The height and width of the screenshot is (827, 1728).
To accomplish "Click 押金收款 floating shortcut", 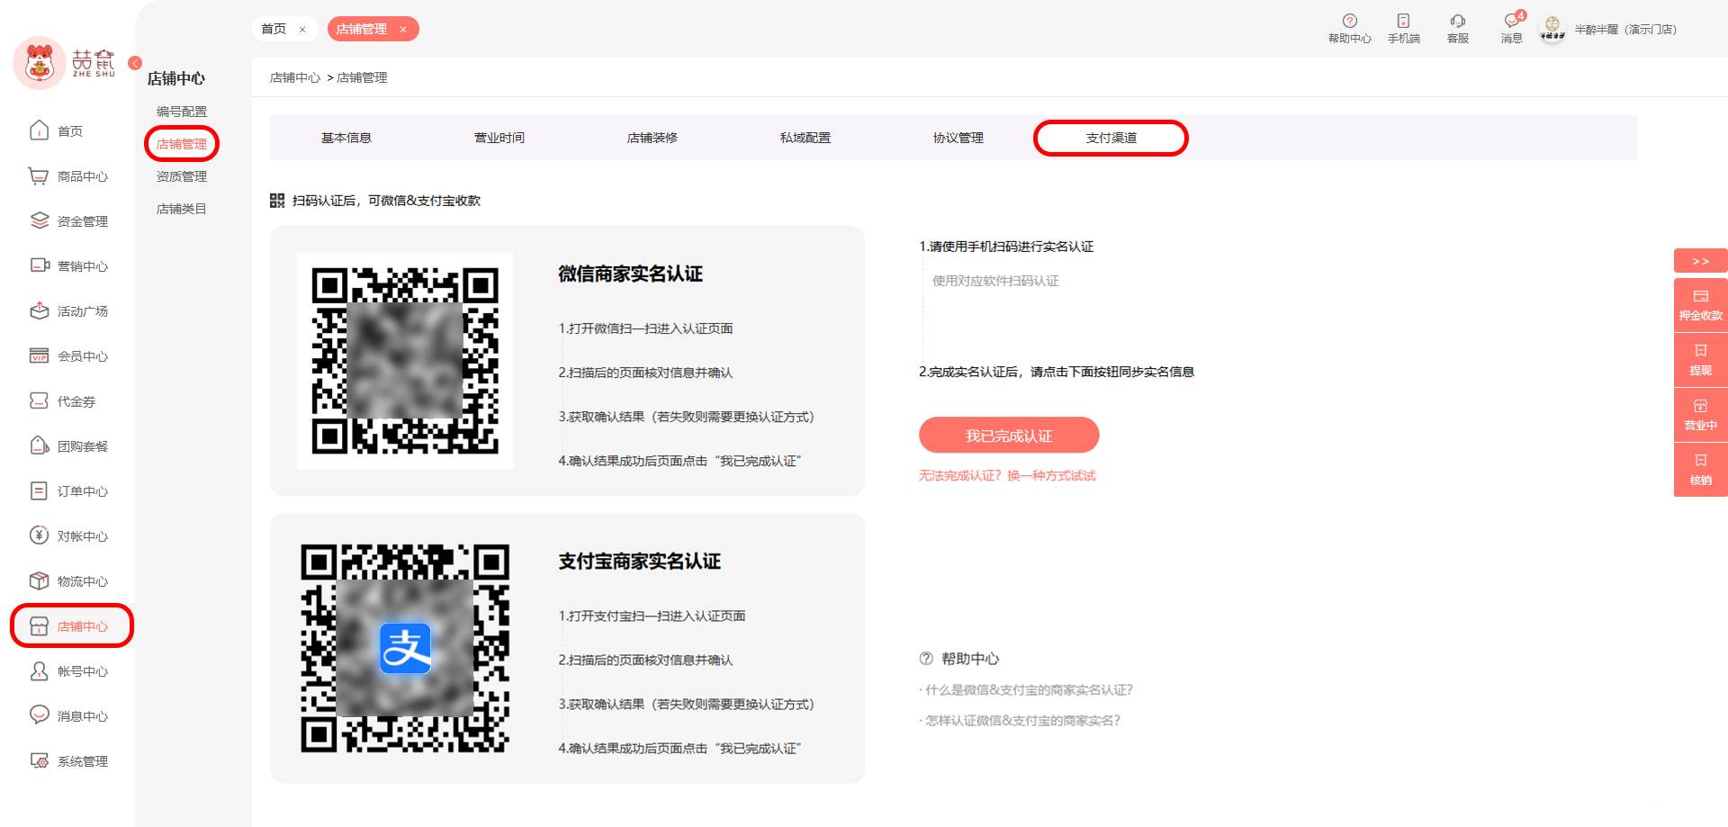I will click(x=1700, y=305).
